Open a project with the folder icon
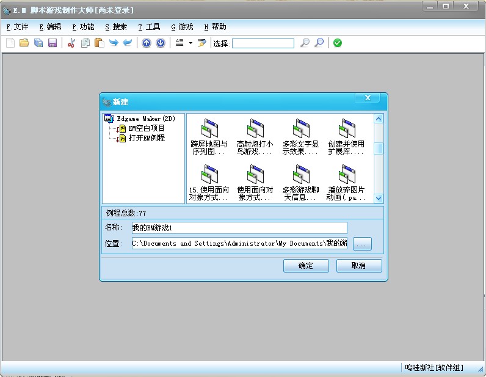This screenshot has height=377, width=486. tap(24, 43)
